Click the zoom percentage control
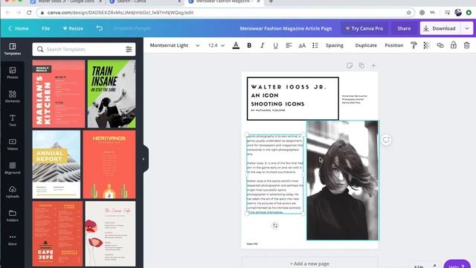This screenshot has width=476, height=268. [419, 267]
